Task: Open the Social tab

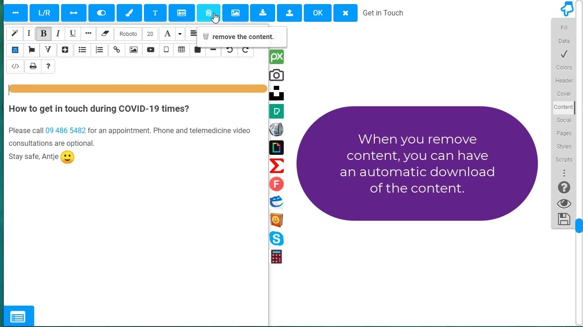Action: [x=564, y=120]
